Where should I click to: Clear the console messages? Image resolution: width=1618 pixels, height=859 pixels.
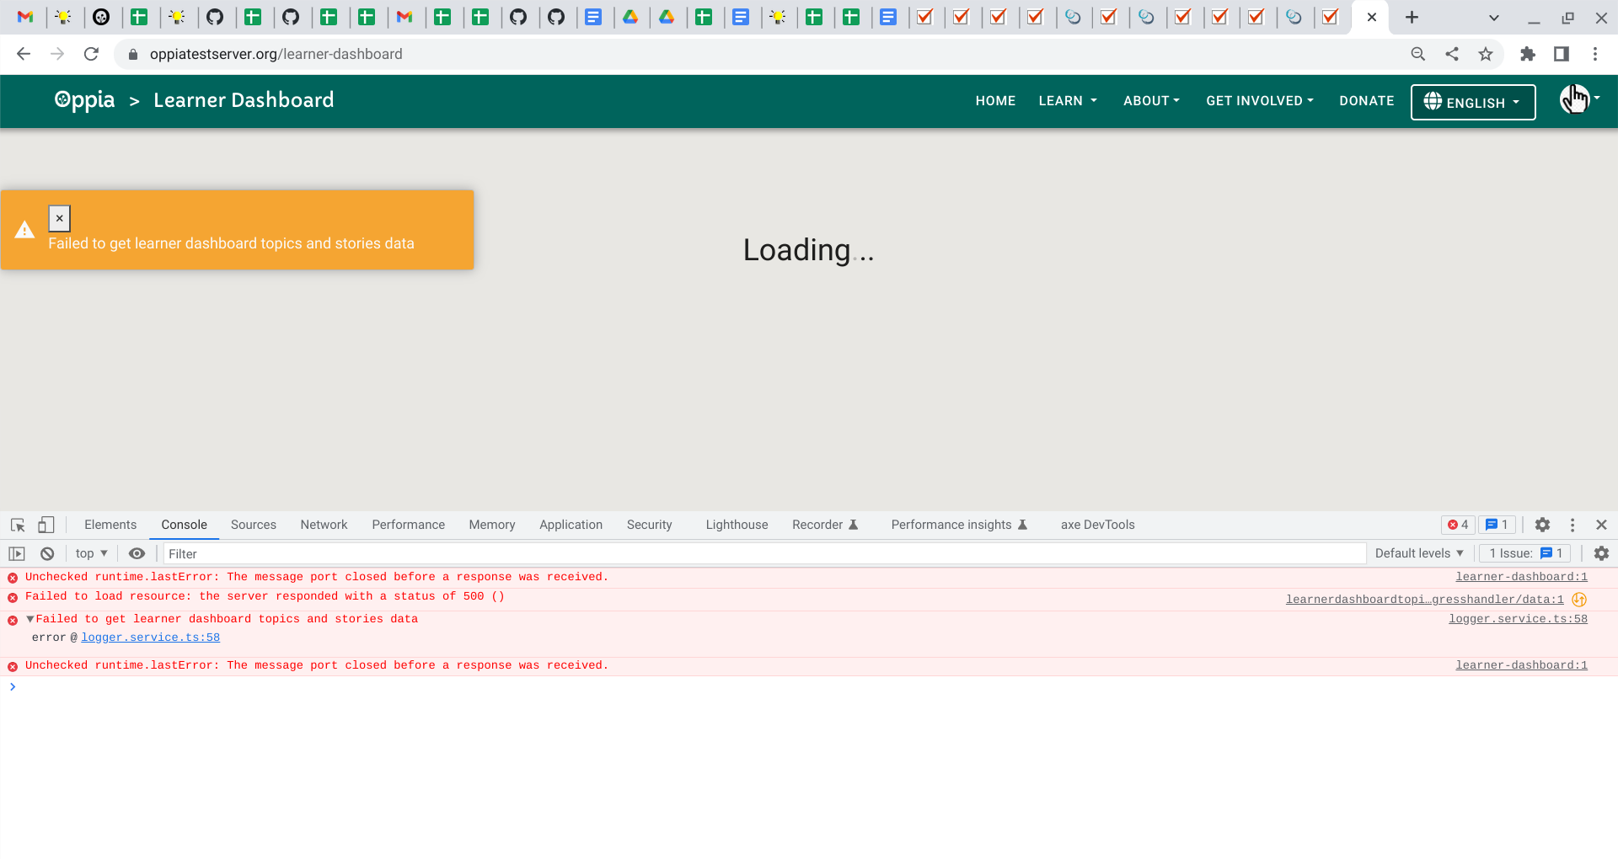[x=47, y=553]
